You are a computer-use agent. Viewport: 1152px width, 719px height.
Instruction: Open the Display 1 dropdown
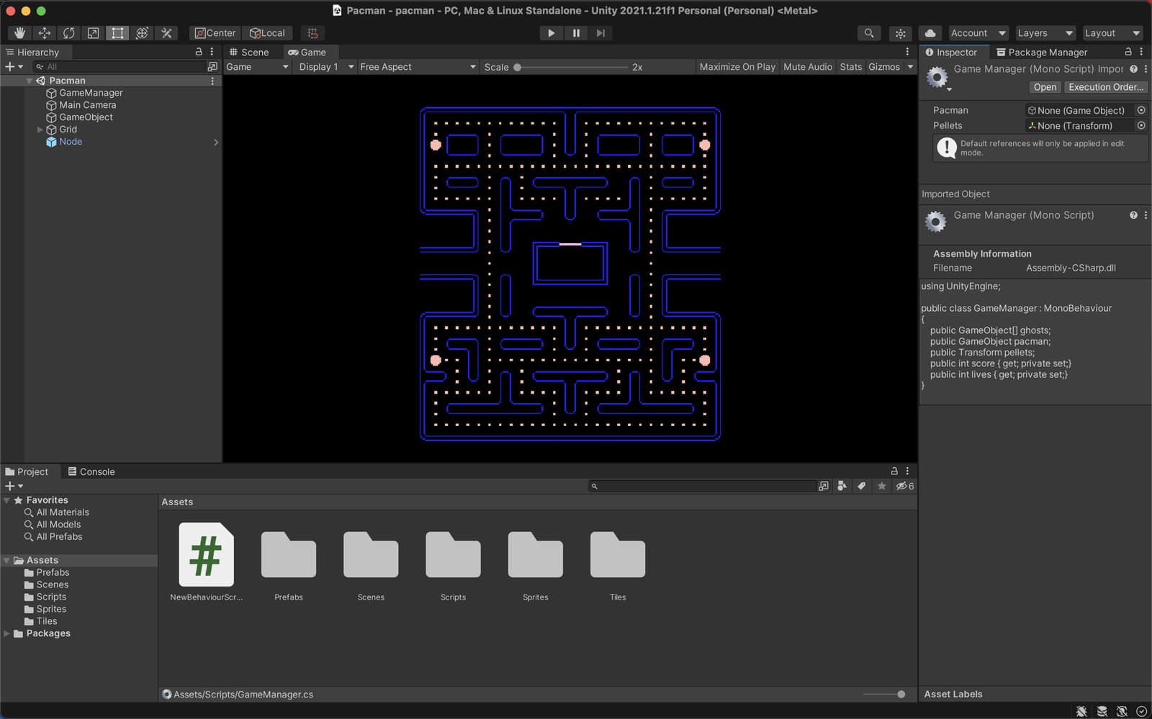tap(326, 67)
